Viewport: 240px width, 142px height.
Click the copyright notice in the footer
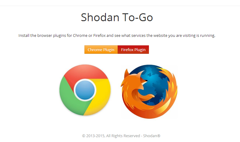[121, 136]
